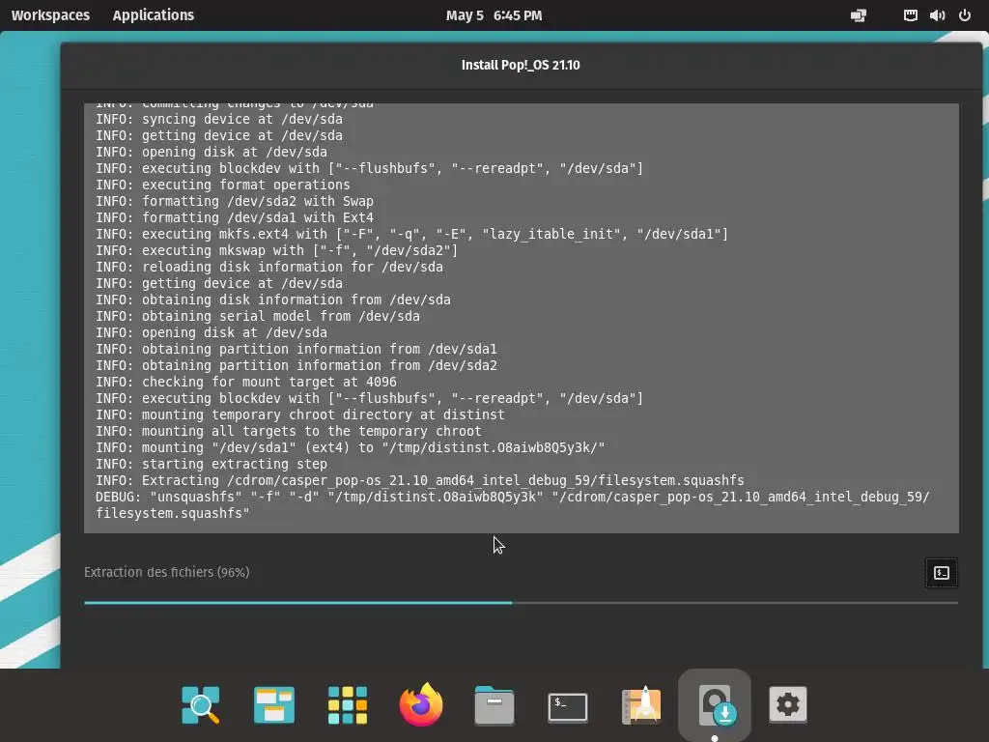Click the file extraction progress bar
Screen dimensions: 989x742
[x=521, y=603]
